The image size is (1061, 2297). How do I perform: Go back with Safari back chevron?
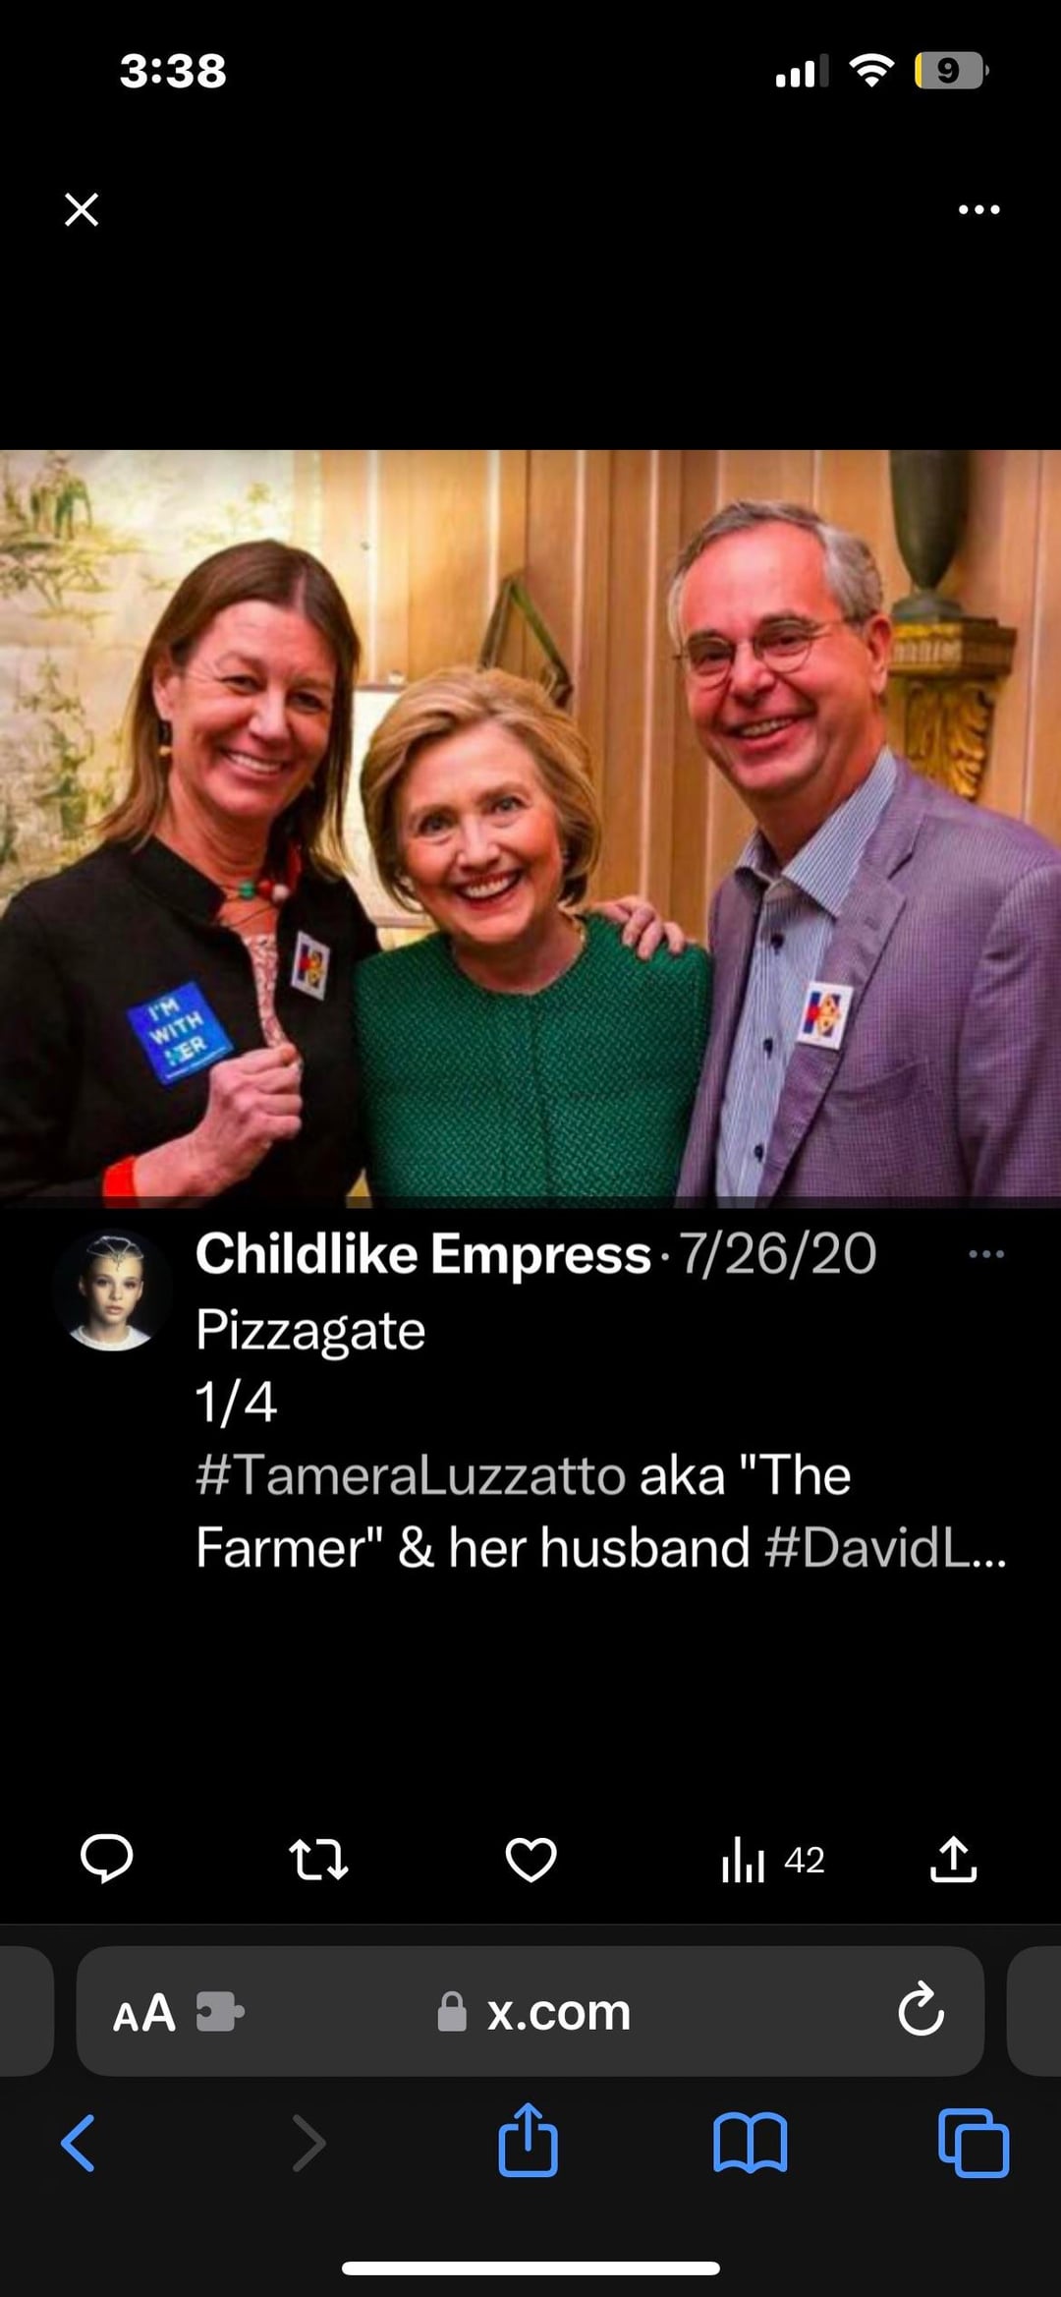[x=78, y=2143]
